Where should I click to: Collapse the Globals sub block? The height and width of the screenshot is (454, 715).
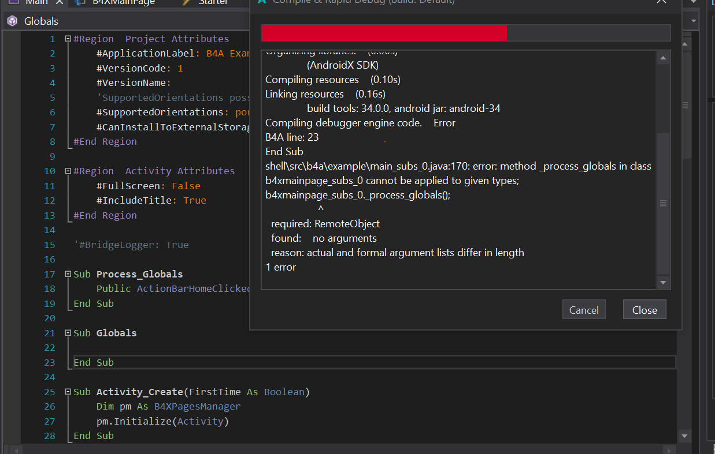tap(68, 333)
